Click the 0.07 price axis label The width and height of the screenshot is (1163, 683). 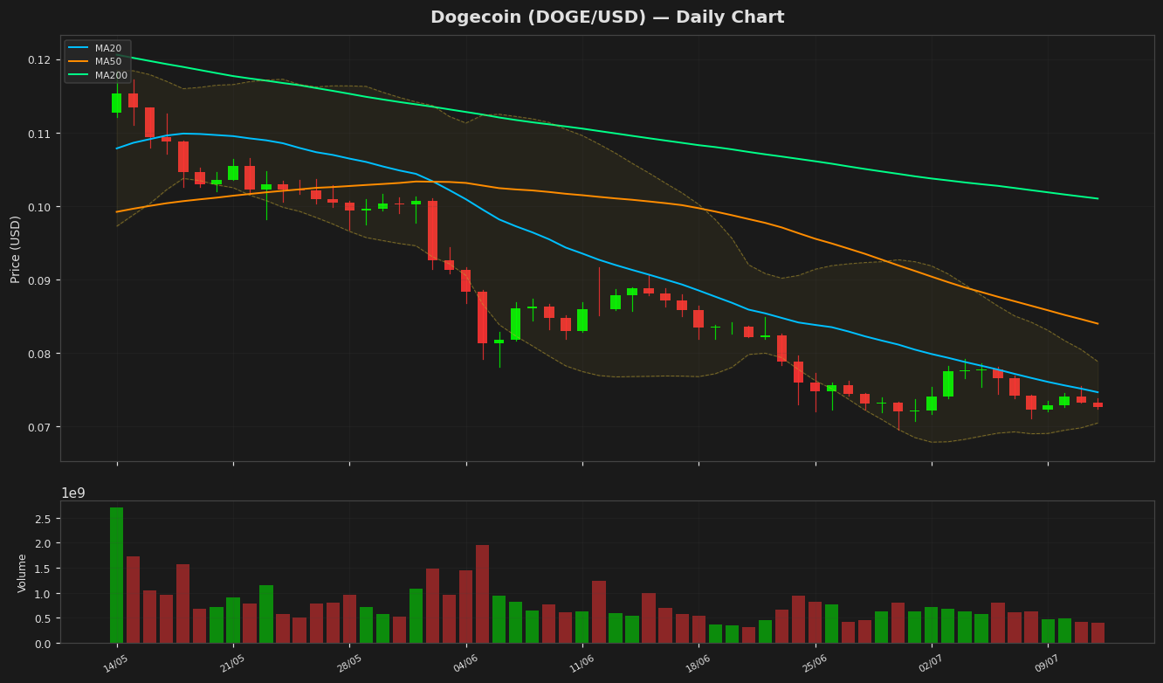coord(38,427)
